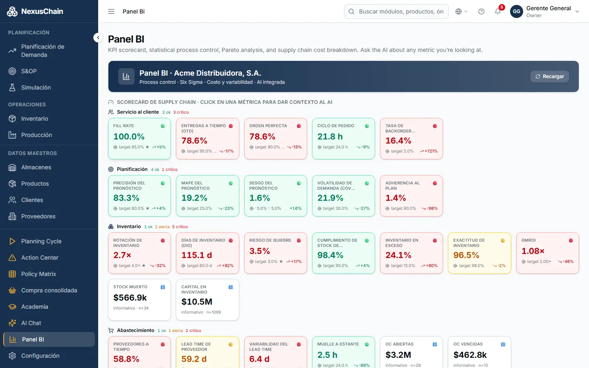Viewport: 589px width, 368px height.
Task: Open the language globe dropdown
Action: pyautogui.click(x=461, y=11)
